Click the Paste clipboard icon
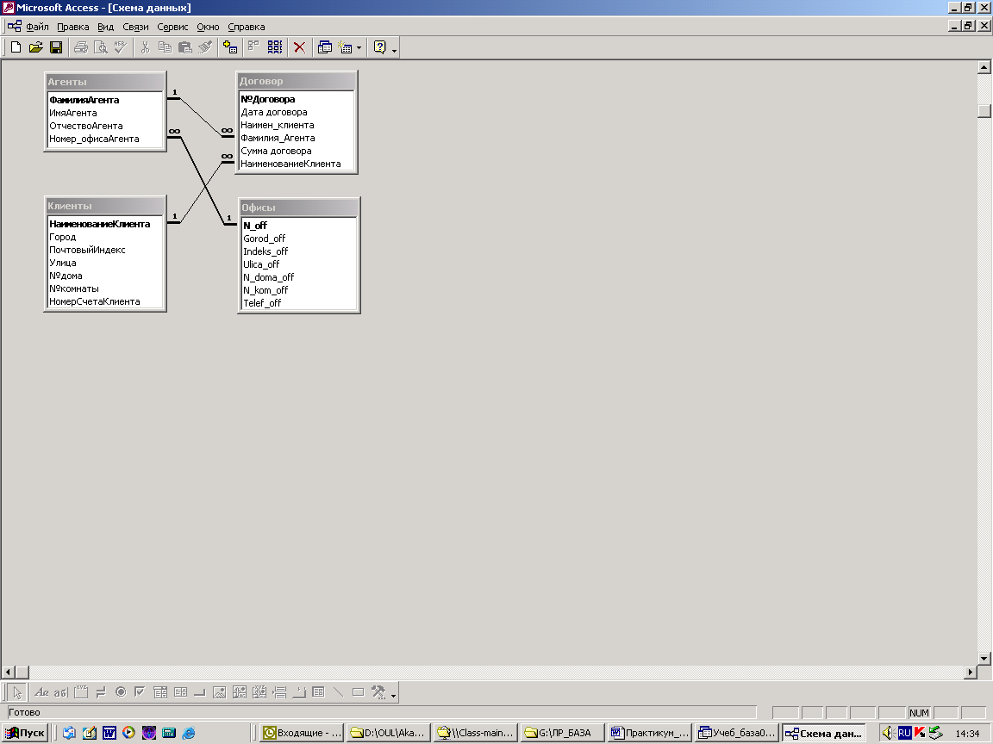Viewport: 993px width, 744px height. [185, 47]
